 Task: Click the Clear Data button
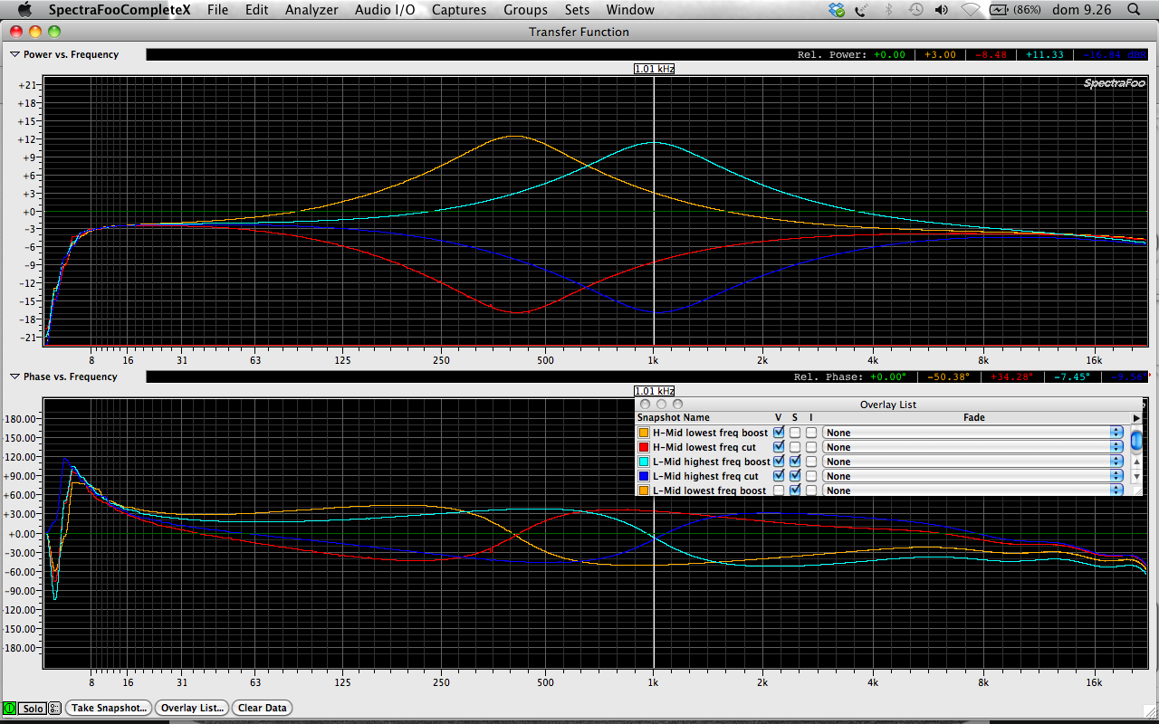click(x=263, y=709)
